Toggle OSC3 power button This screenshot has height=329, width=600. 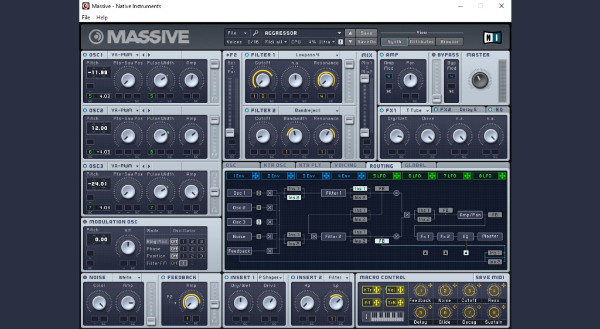coord(85,166)
